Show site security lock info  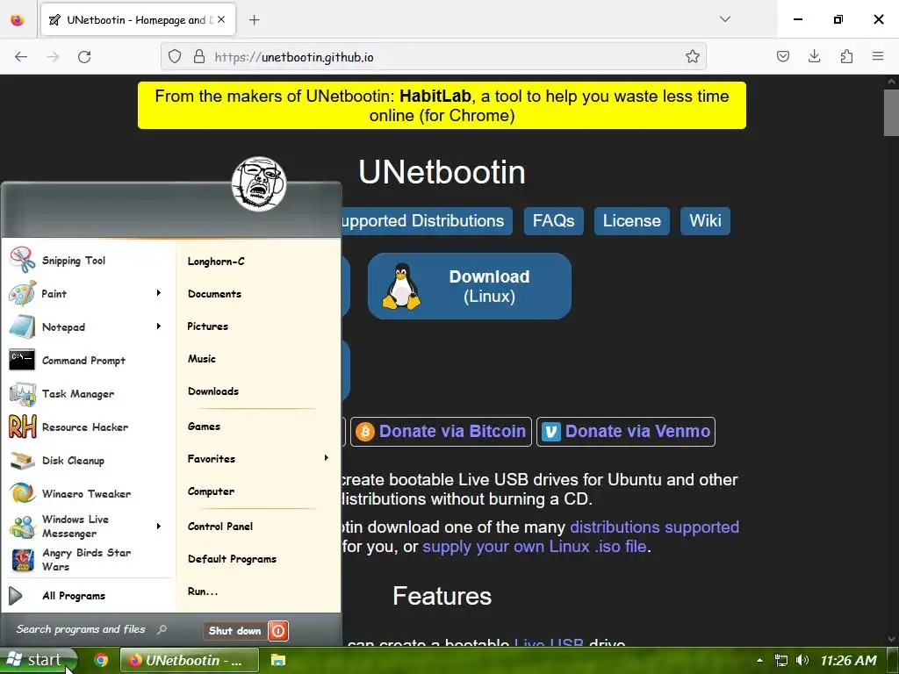[x=199, y=57]
